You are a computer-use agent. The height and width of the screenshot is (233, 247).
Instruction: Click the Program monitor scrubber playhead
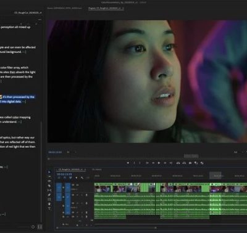click(49, 158)
